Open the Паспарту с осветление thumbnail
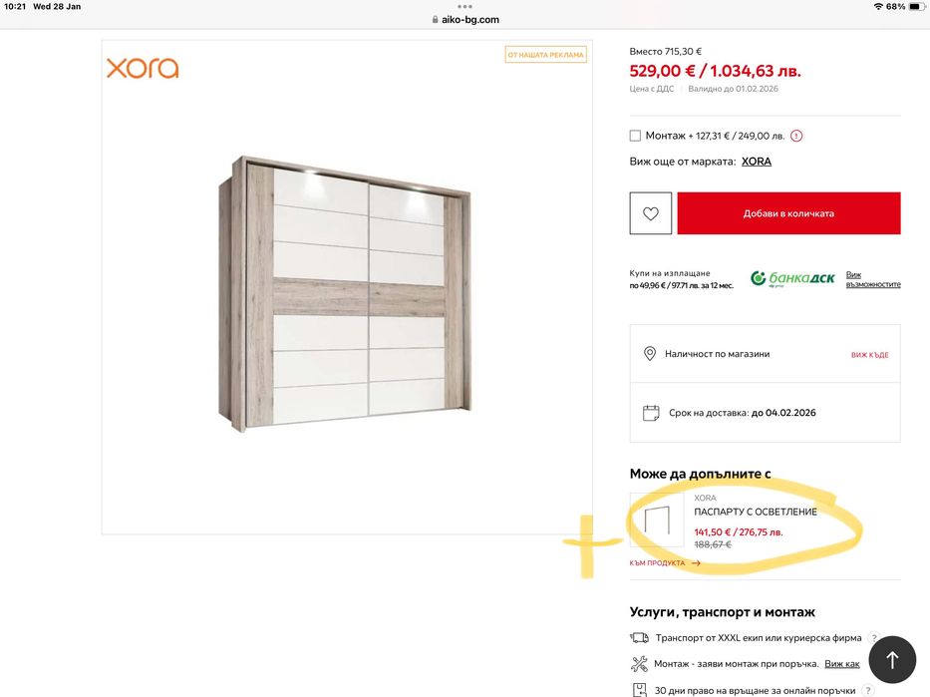The height and width of the screenshot is (697, 930). coord(657,520)
